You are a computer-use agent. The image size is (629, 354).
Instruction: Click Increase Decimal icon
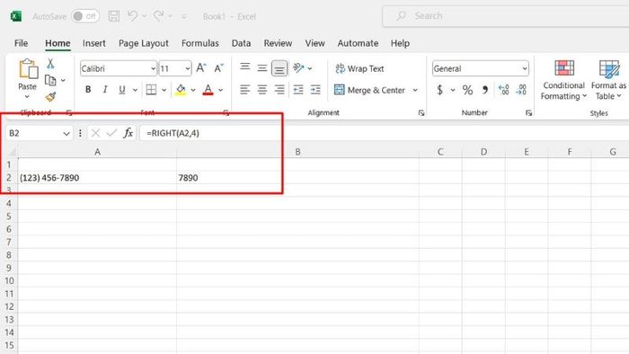pos(503,90)
